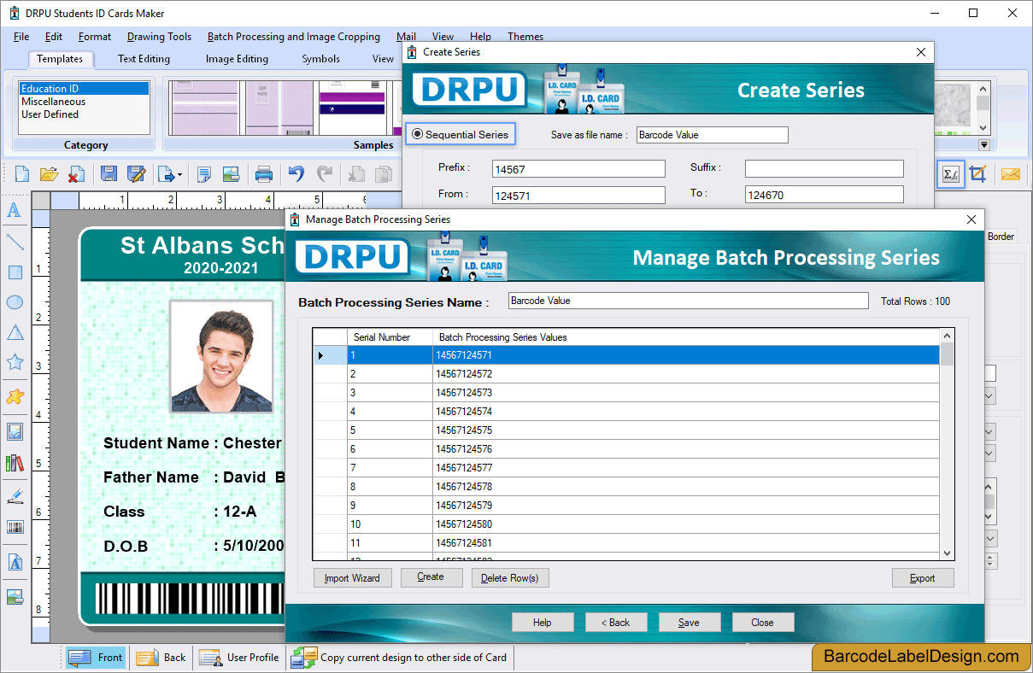1033x673 pixels.
Task: Click the Cut scissors icon
Action: (355, 174)
